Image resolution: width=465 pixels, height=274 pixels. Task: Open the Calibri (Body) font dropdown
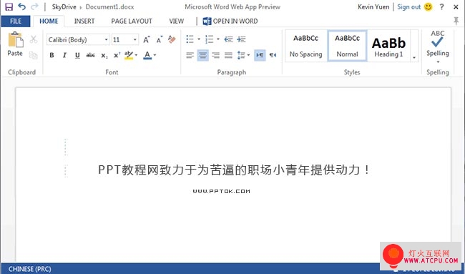click(78, 39)
